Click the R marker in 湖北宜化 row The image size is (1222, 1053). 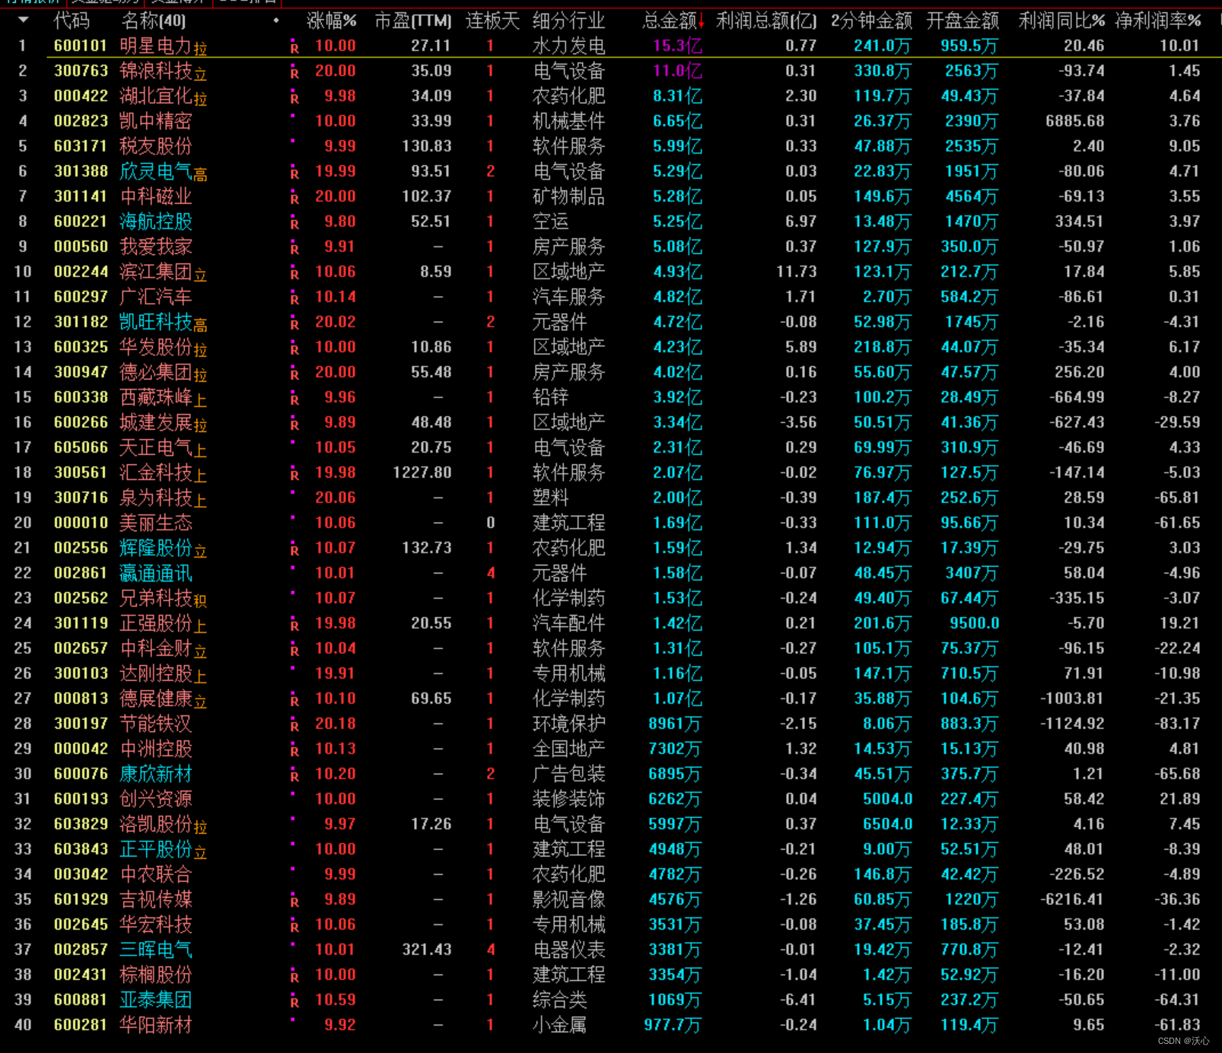pyautogui.click(x=294, y=98)
